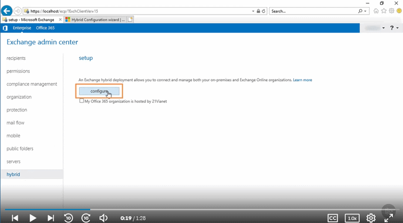
Task: Go to servers section
Action: 14,162
